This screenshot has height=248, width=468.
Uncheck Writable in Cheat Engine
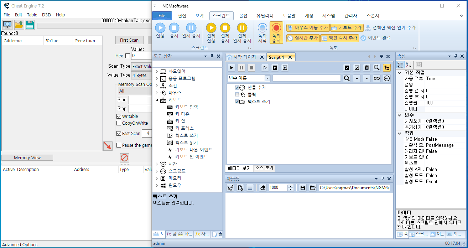tap(119, 117)
